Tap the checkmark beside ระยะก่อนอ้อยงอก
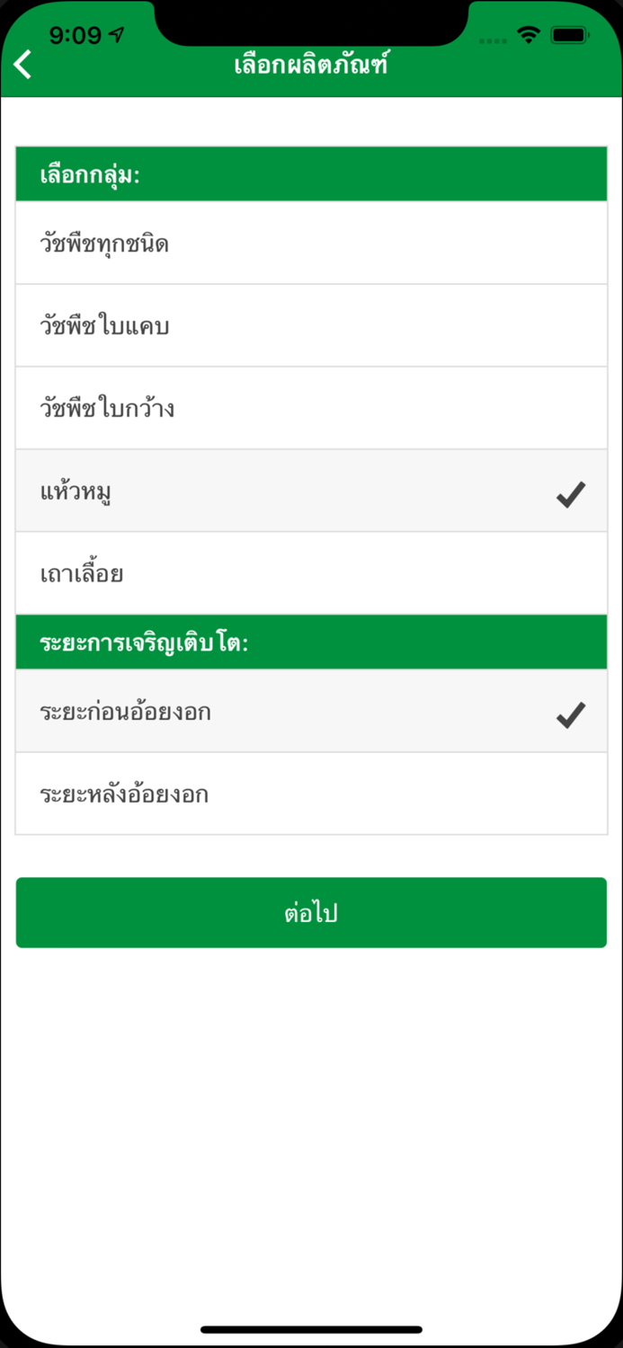The height and width of the screenshot is (1348, 623). (x=569, y=714)
